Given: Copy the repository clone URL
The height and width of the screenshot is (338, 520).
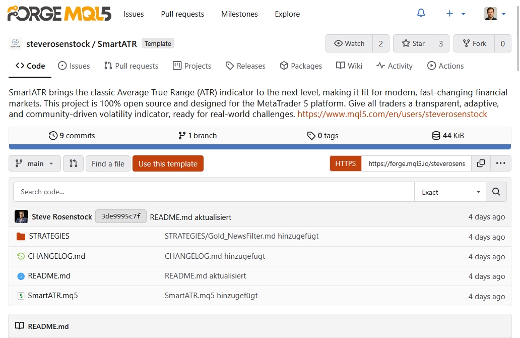Looking at the screenshot, I should 481,163.
